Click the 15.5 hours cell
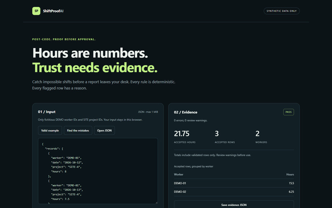Viewport: 332px width, 208px height. coord(291,183)
